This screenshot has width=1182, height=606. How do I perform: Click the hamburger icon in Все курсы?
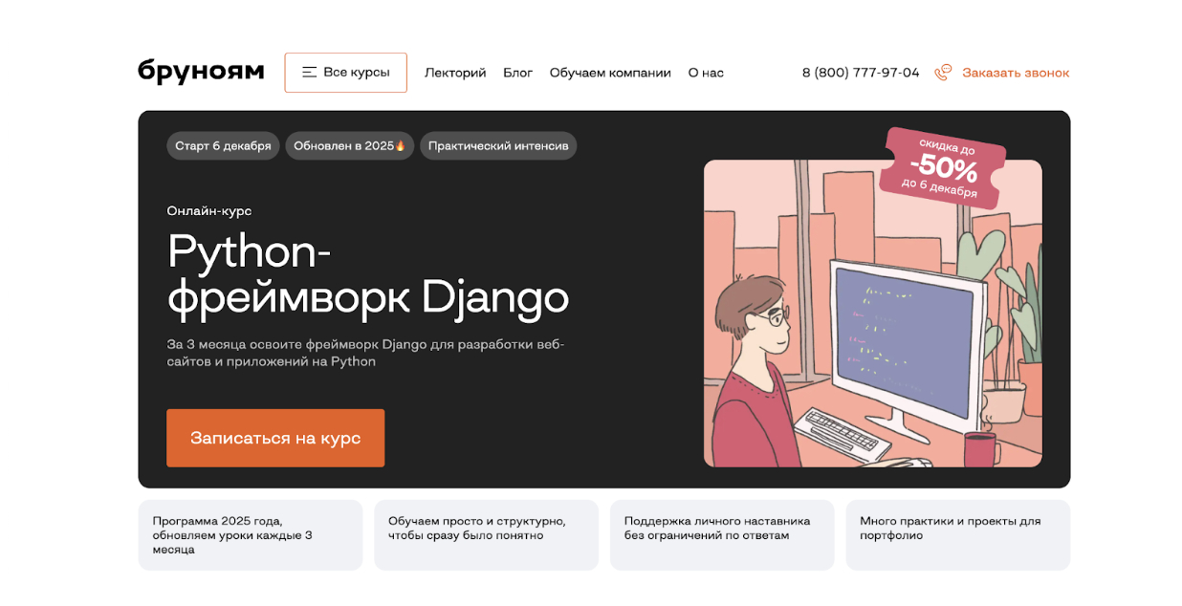click(x=309, y=73)
